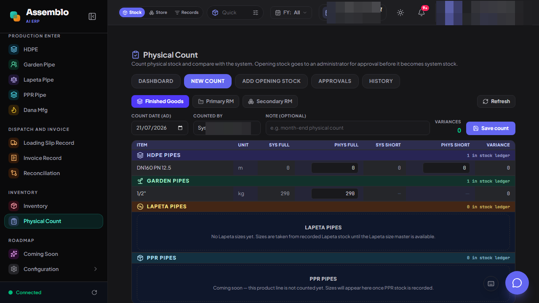This screenshot has width=539, height=303.
Task: View the History tab
Action: tap(381, 81)
